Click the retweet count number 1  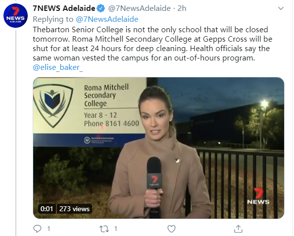[x=116, y=229]
